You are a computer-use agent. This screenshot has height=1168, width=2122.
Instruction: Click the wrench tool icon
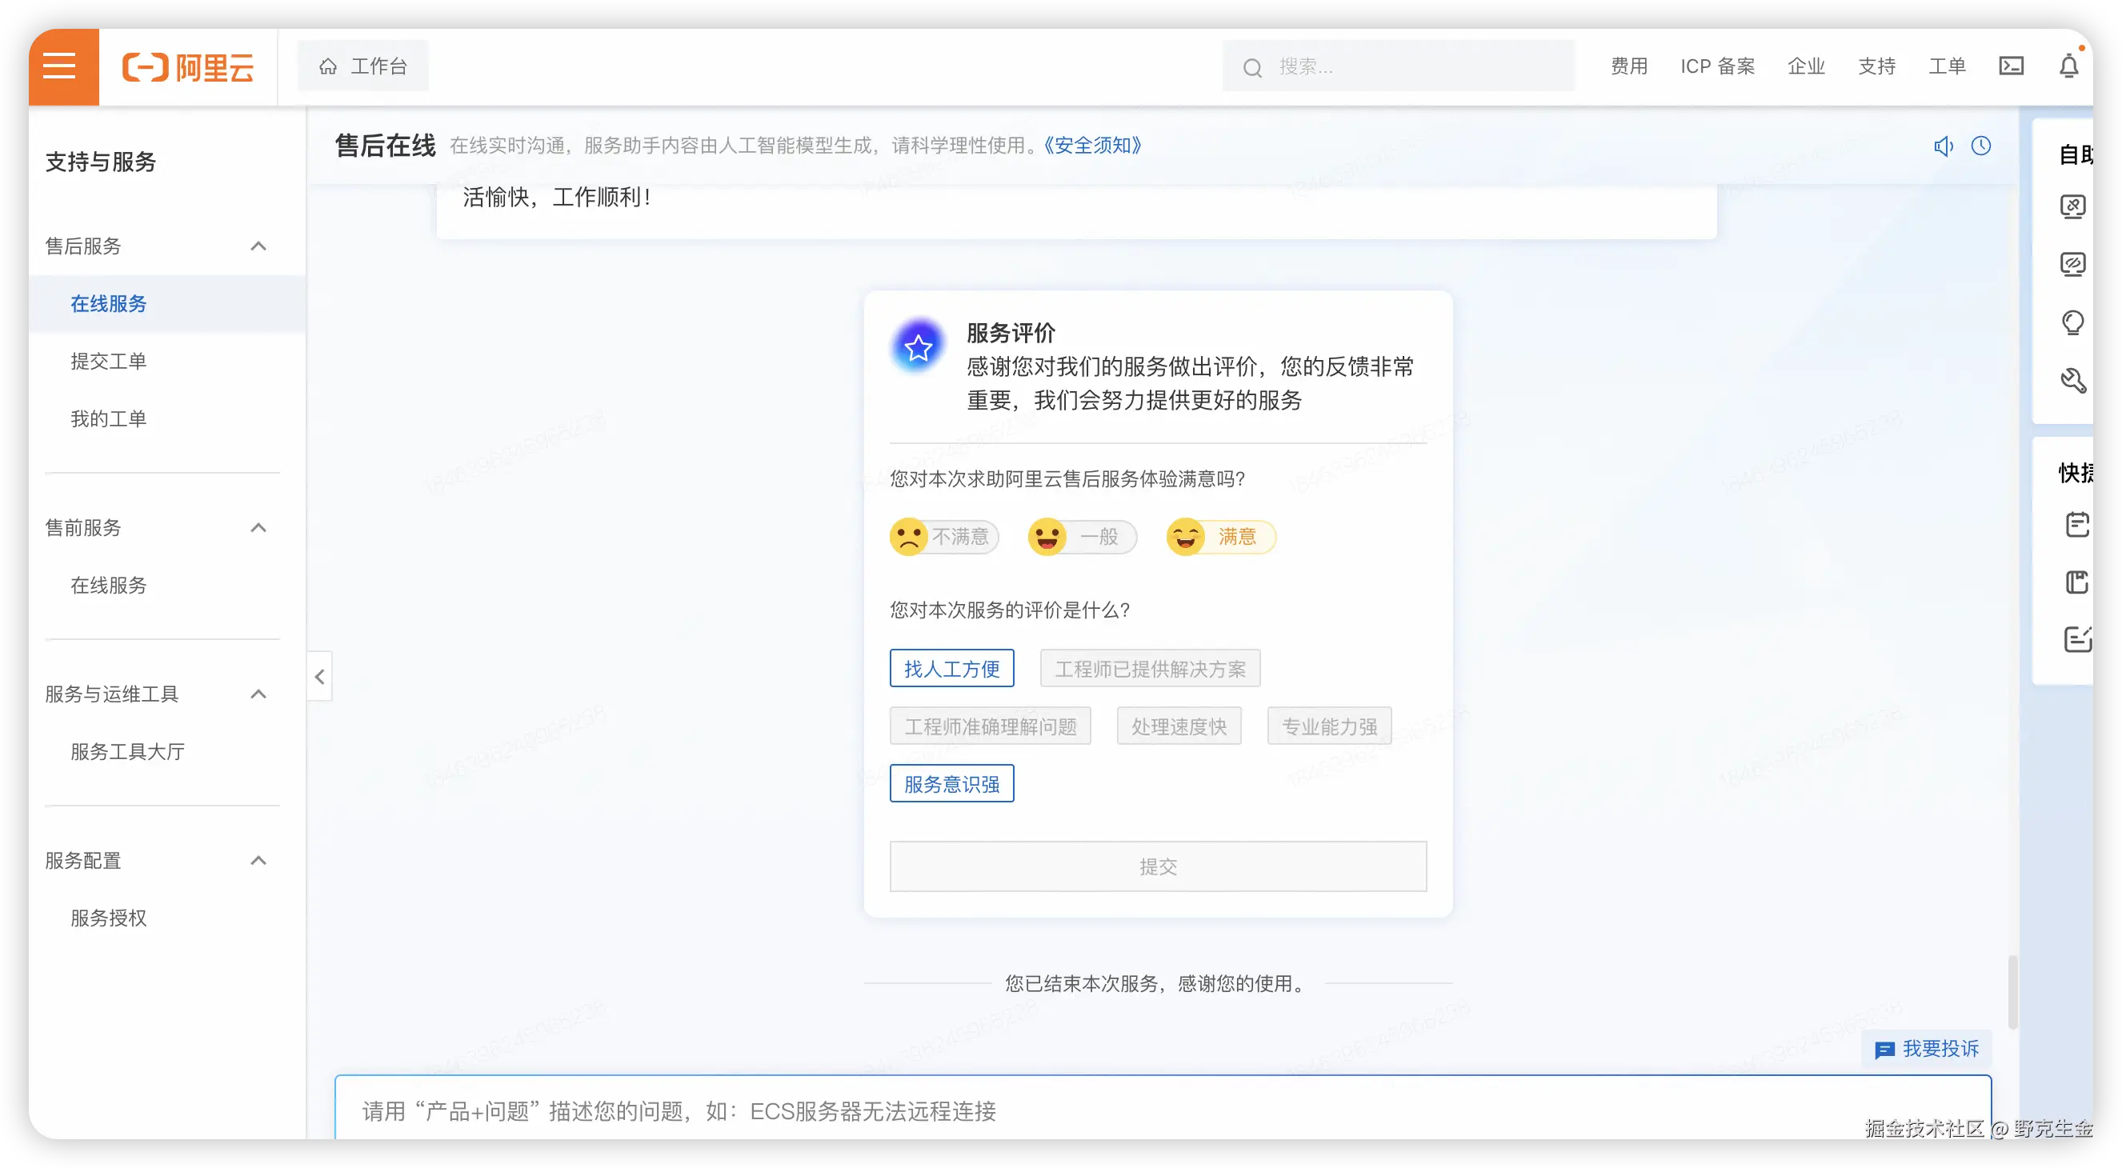[2072, 380]
